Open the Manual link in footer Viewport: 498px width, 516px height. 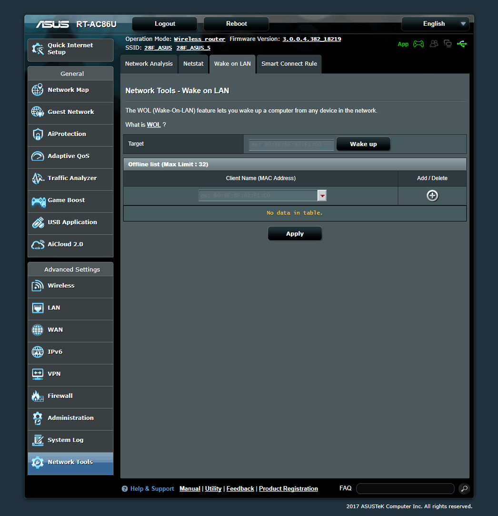189,489
